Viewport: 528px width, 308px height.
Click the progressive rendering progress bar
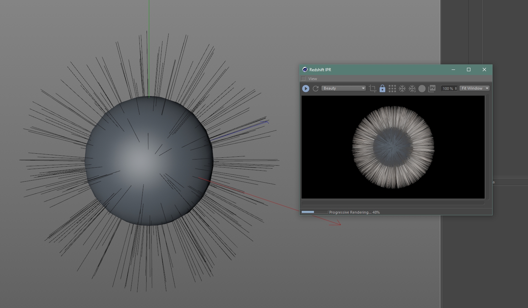pos(314,212)
